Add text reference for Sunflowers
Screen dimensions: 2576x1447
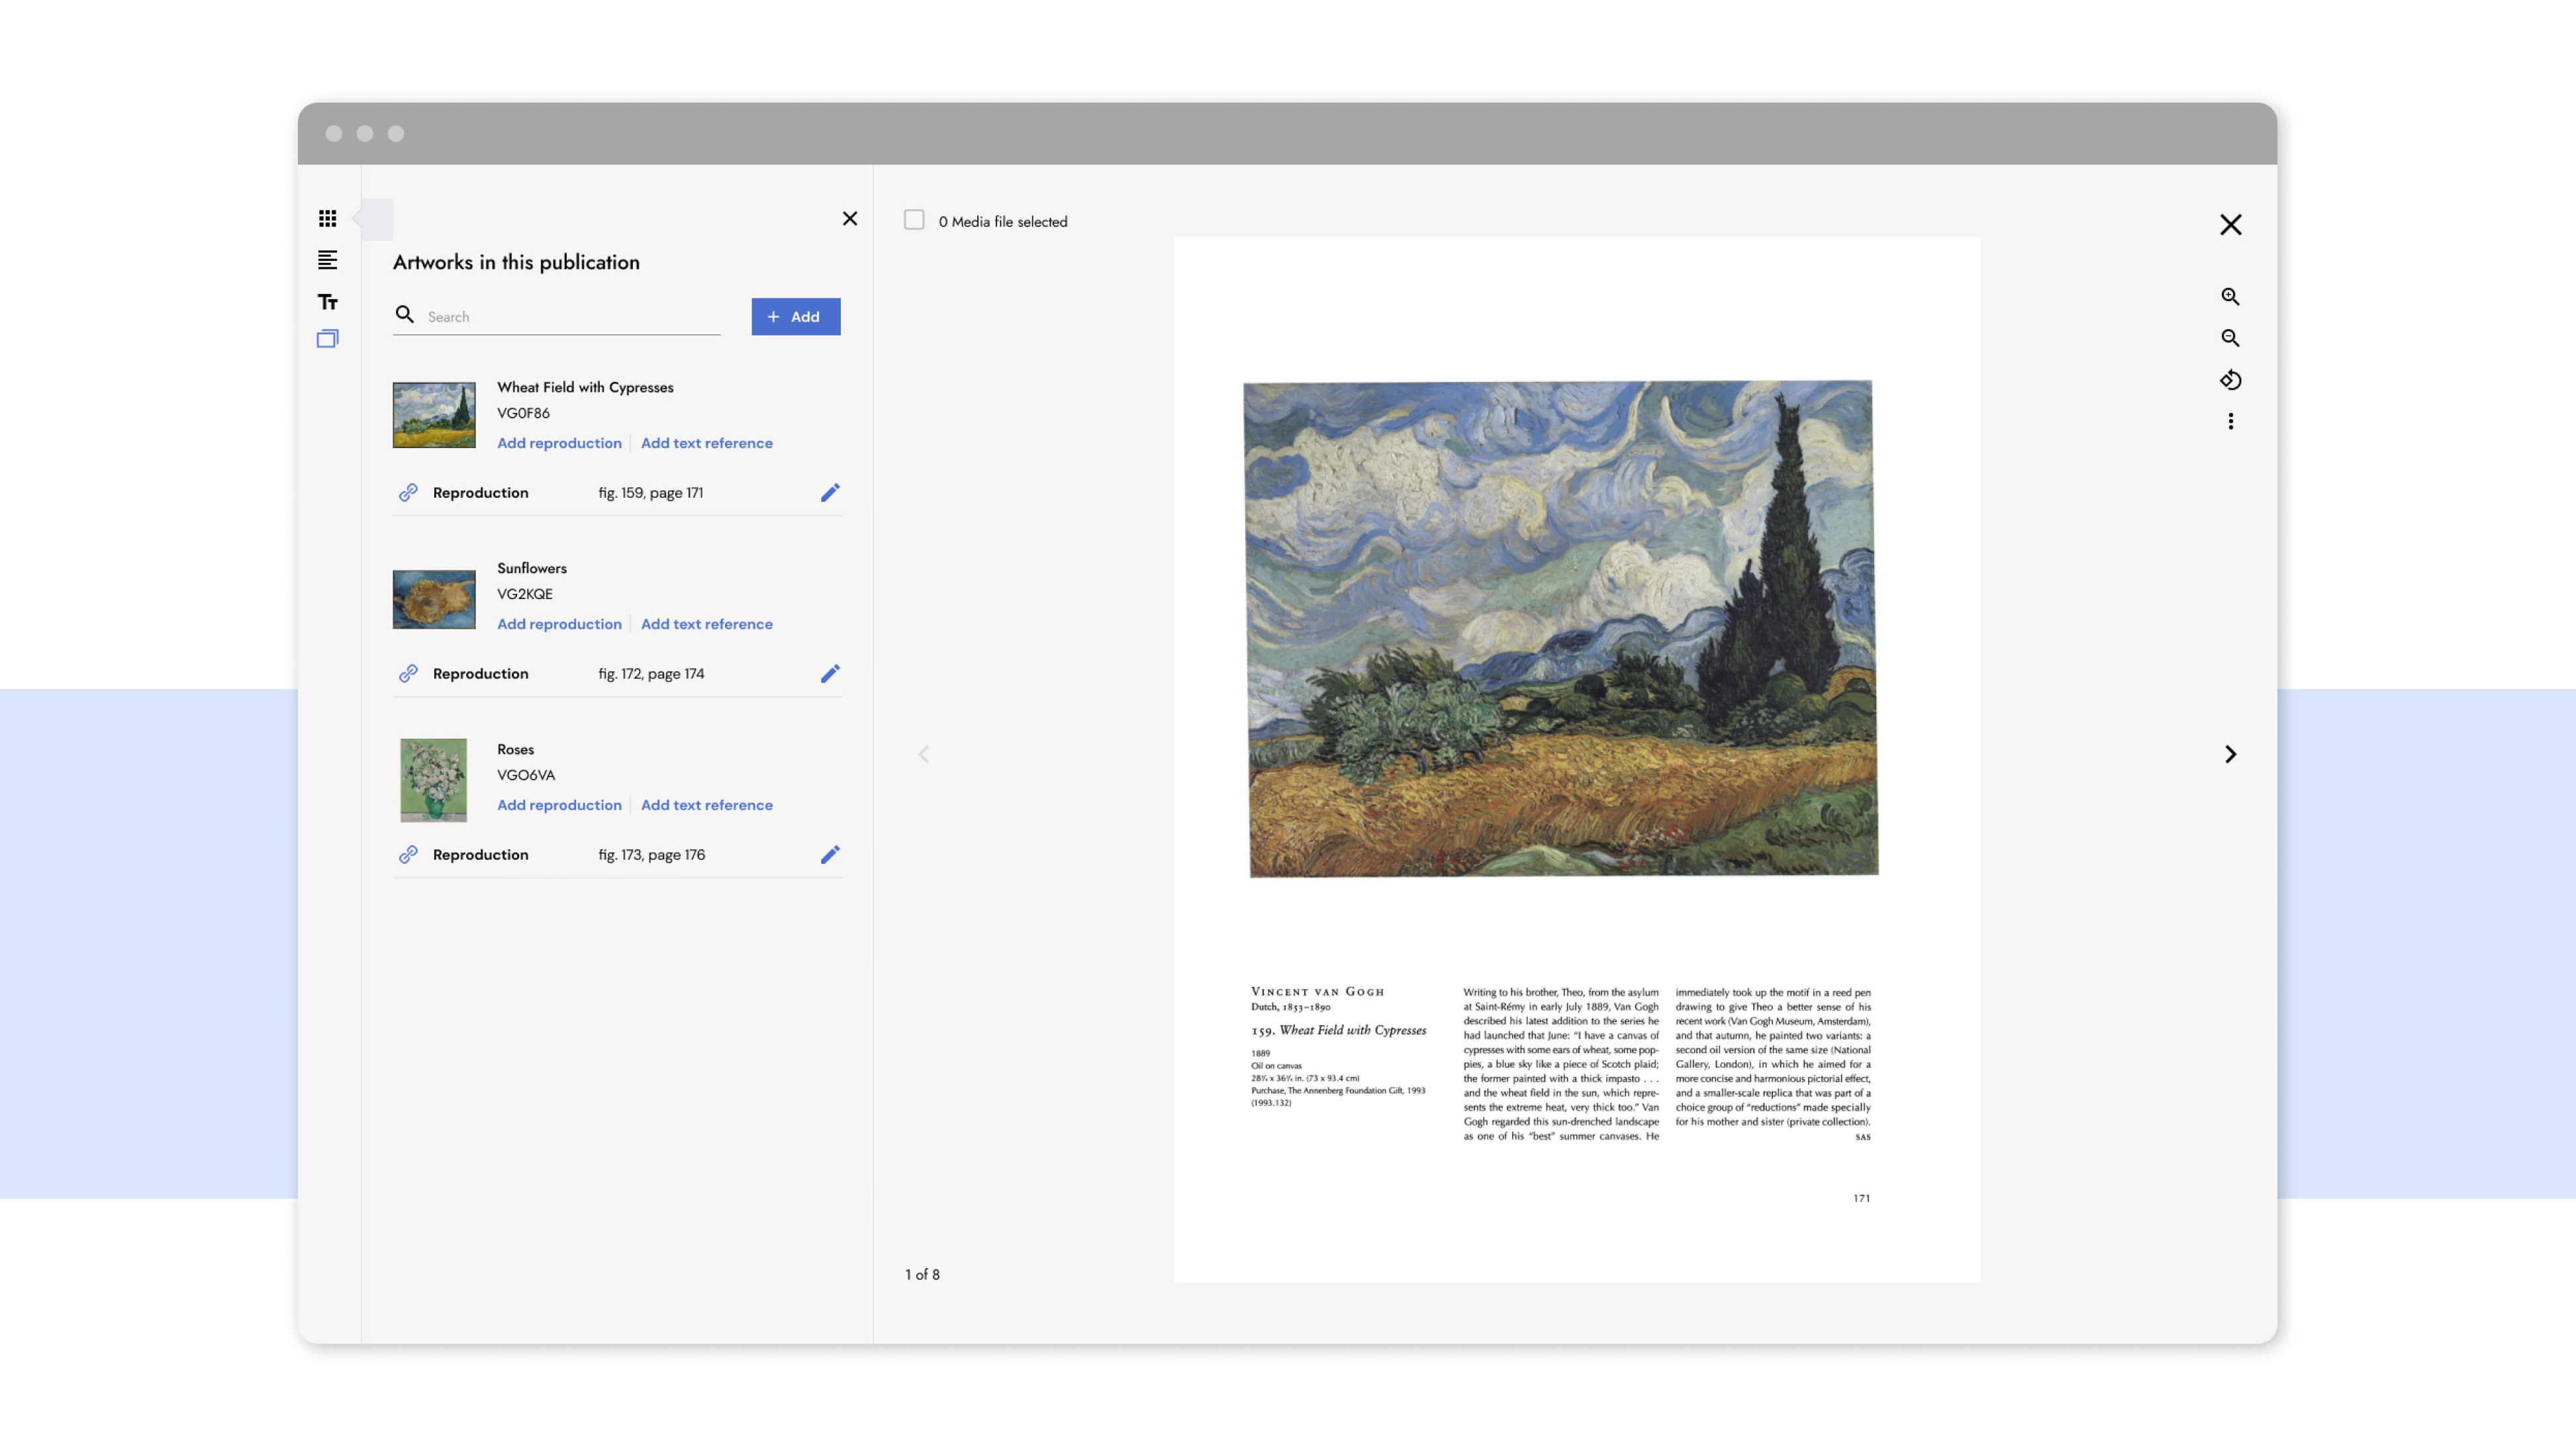click(706, 623)
